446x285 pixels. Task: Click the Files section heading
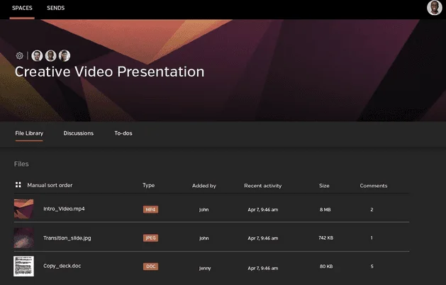(x=21, y=164)
